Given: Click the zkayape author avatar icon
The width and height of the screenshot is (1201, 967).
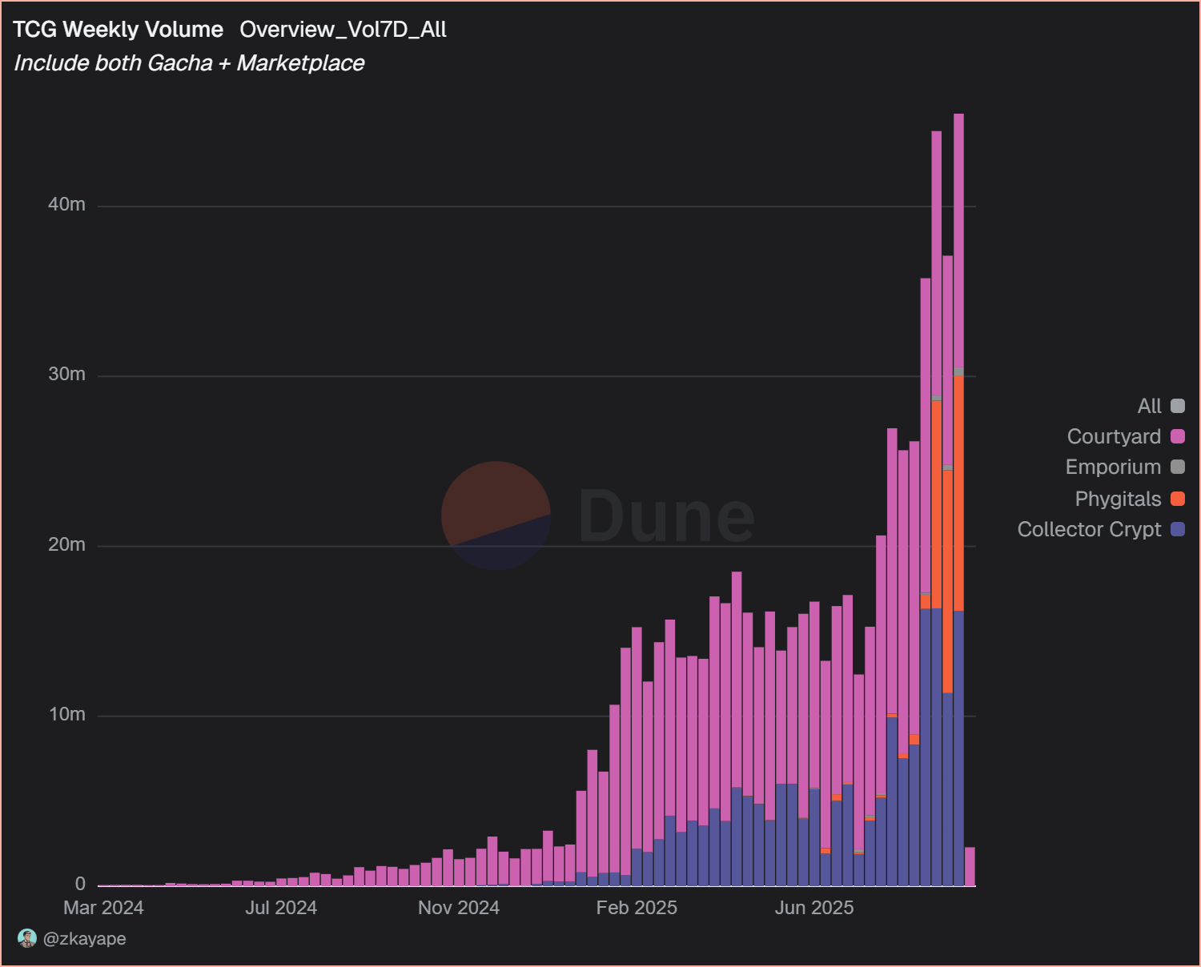Looking at the screenshot, I should pos(27,938).
